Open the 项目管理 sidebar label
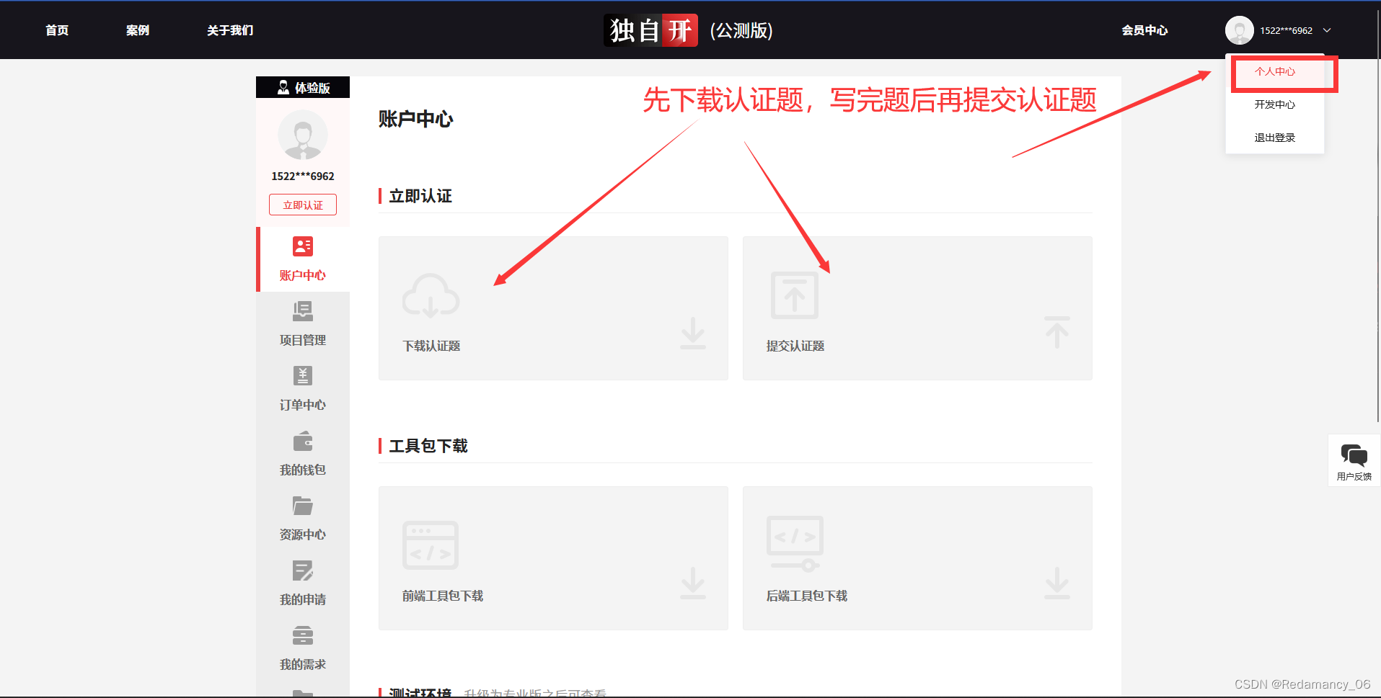Image resolution: width=1381 pixels, height=698 pixels. (303, 340)
